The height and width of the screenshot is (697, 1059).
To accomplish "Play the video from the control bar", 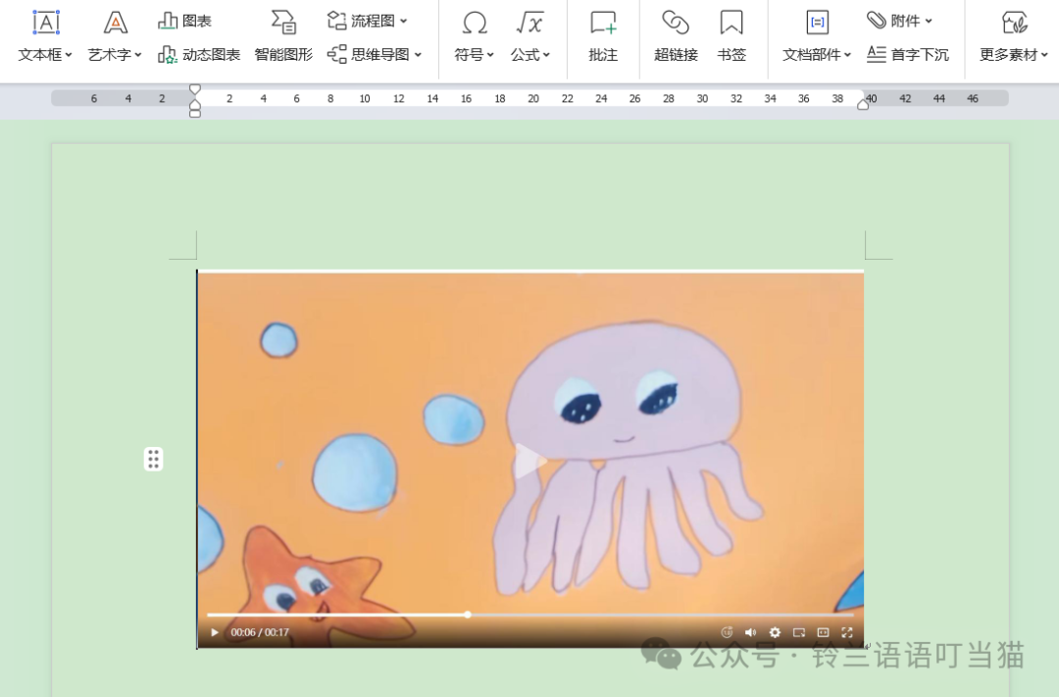I will point(214,633).
